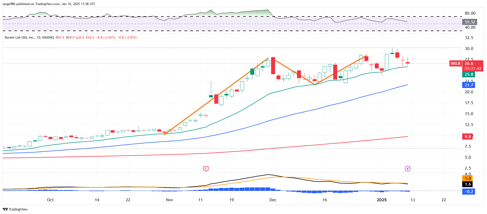Click the orange 1.8 MACD signal label
Viewport: 487px width, 214px height.
(x=468, y=178)
